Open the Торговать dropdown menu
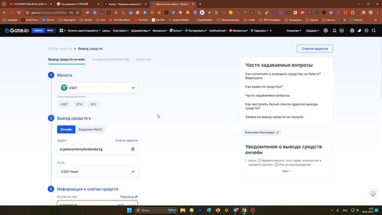This screenshot has height=215, width=382. coord(121,30)
